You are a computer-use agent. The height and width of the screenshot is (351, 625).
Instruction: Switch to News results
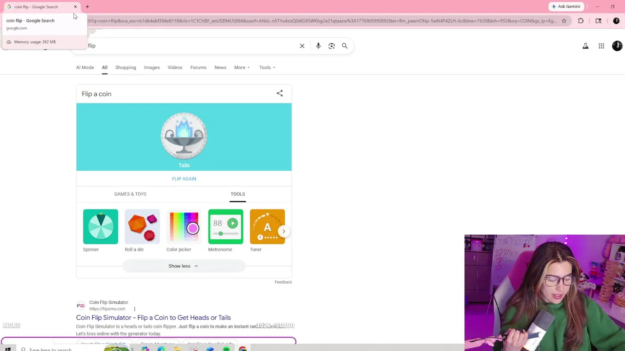click(x=220, y=67)
